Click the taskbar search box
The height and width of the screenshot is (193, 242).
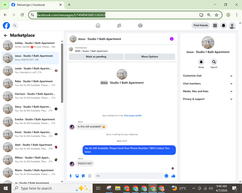(x=52, y=188)
